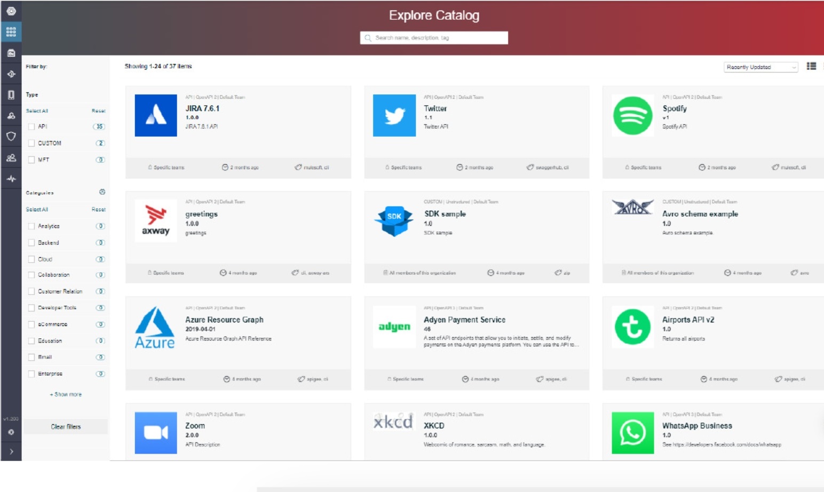Check the Enterprise category

[31, 374]
